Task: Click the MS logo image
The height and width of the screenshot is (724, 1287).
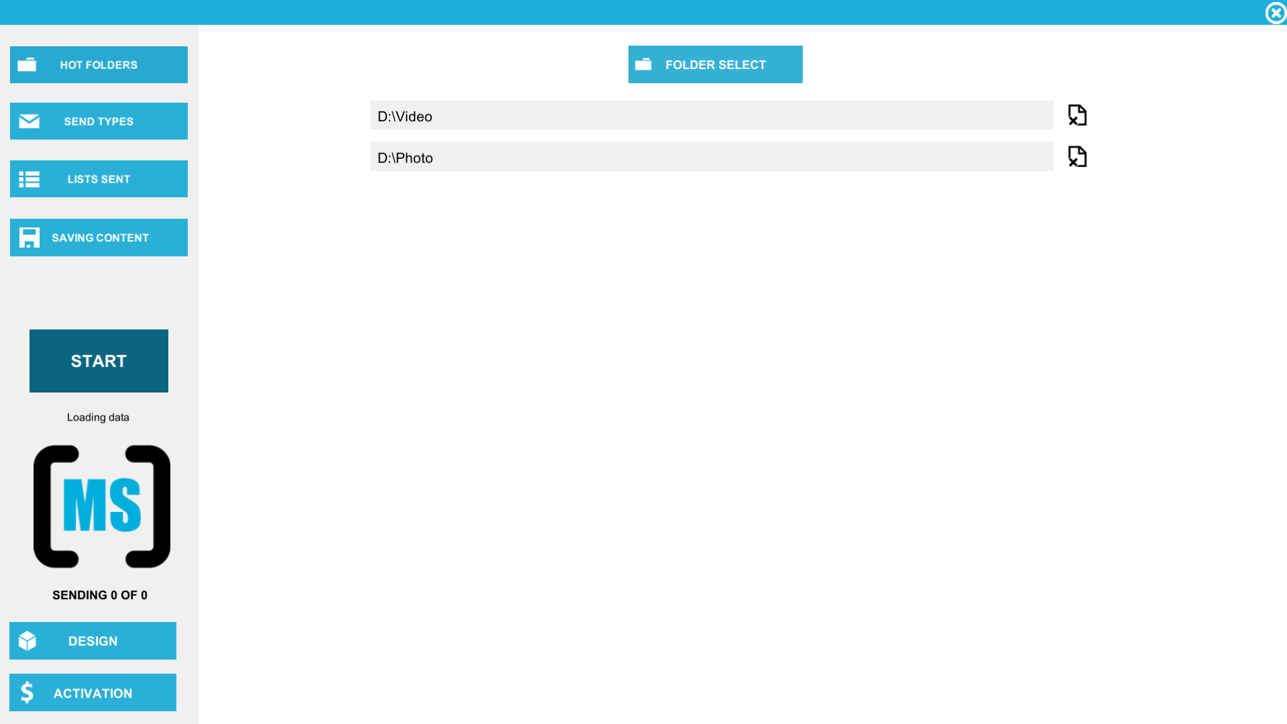Action: pos(102,507)
